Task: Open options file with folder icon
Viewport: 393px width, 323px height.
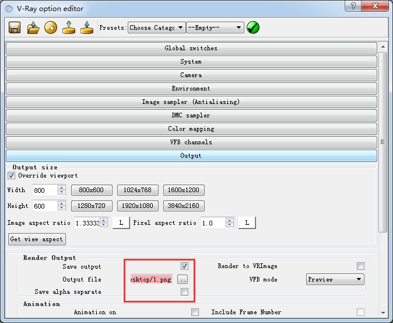Action: coord(33,27)
